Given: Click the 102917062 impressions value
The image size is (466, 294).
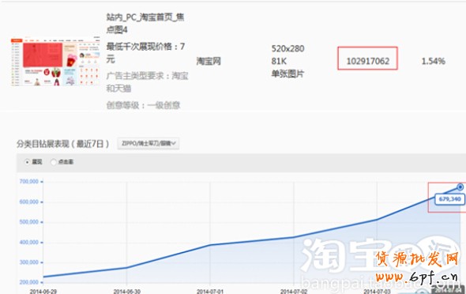Looking at the screenshot, I should [x=367, y=61].
